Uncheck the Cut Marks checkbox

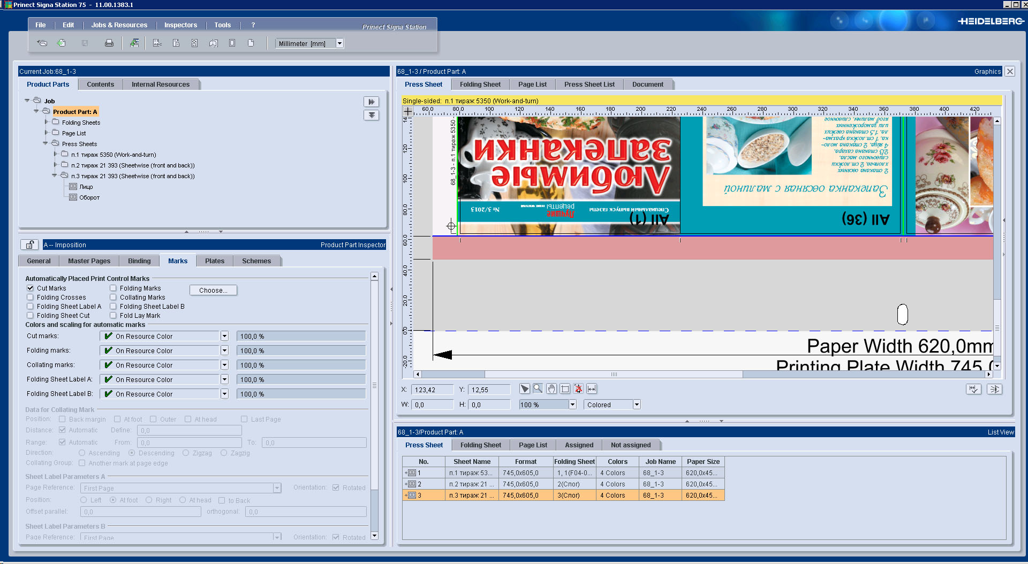click(x=31, y=288)
